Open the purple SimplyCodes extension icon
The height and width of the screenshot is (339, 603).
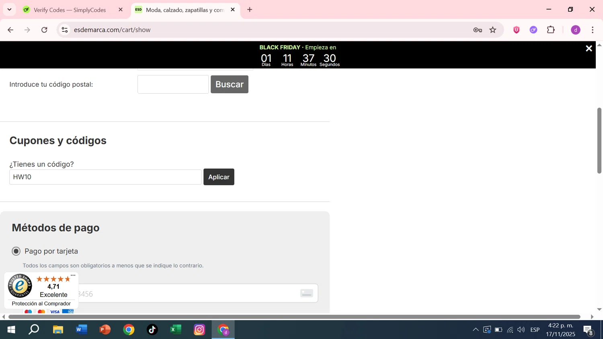pos(533,30)
